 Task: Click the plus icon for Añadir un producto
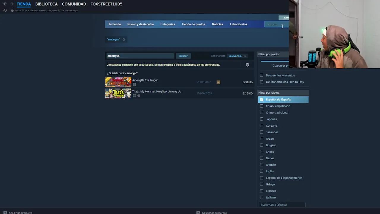[5, 213]
